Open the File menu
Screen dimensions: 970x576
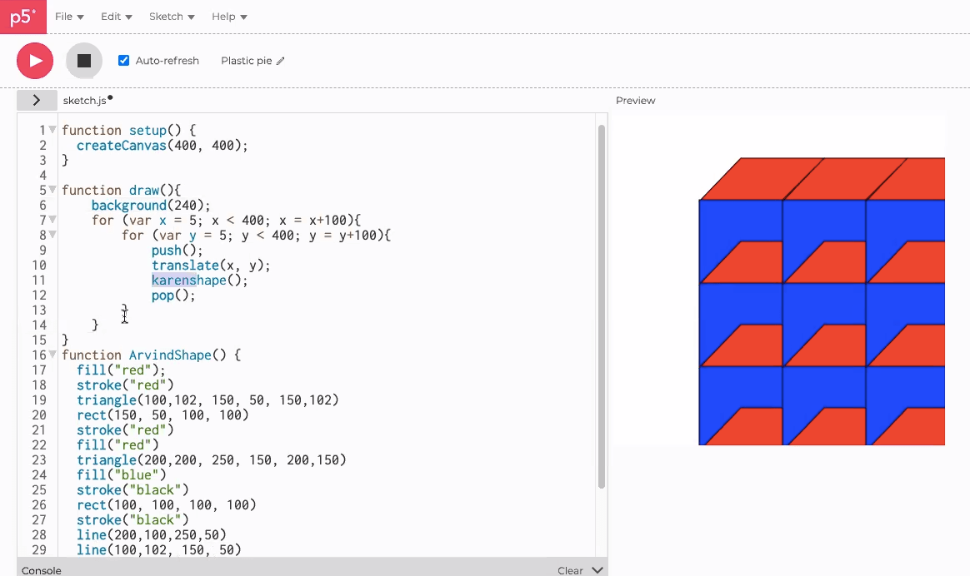68,16
